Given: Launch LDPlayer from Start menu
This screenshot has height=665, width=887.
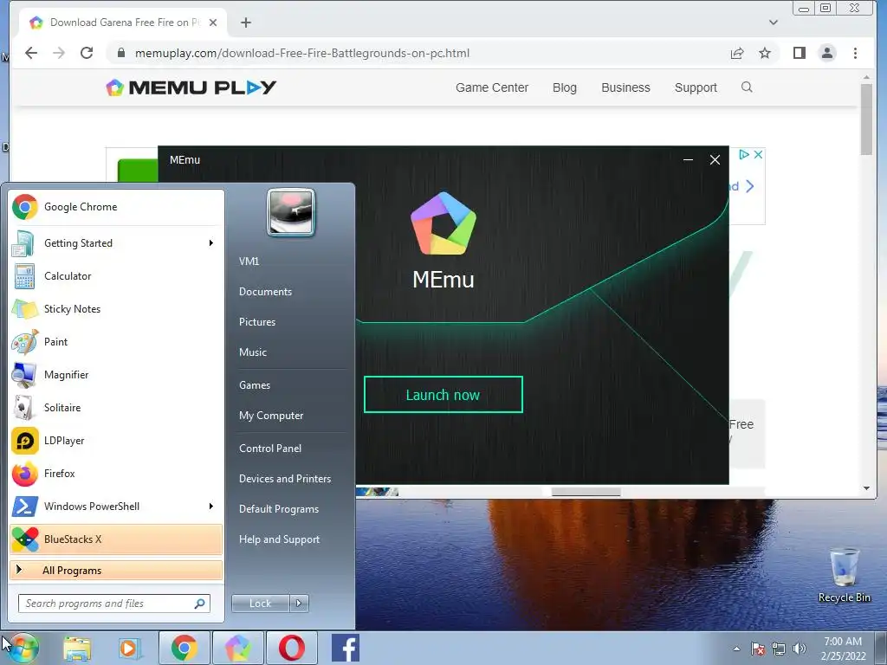Looking at the screenshot, I should pyautogui.click(x=116, y=441).
